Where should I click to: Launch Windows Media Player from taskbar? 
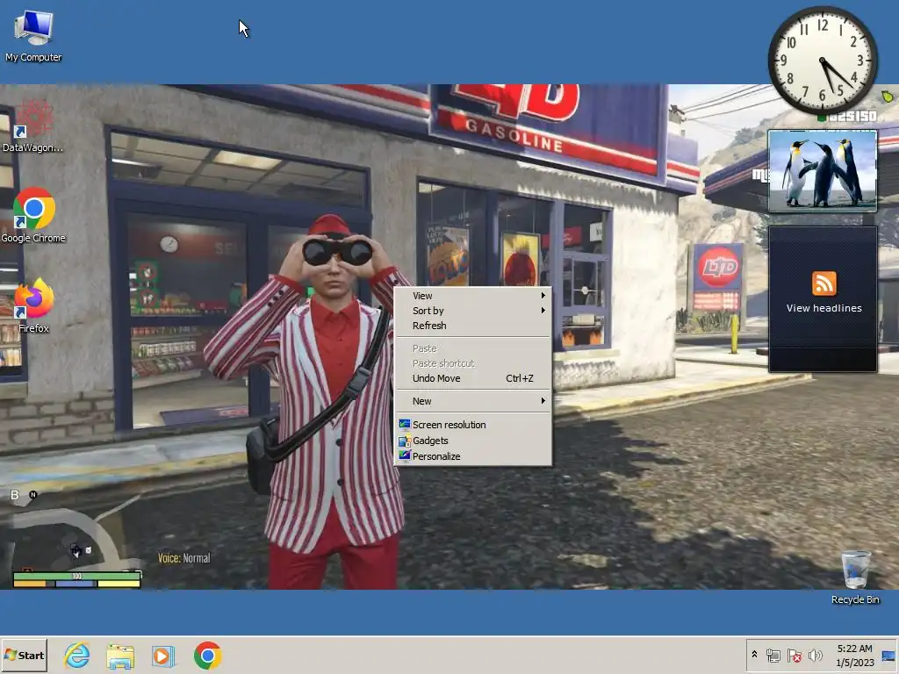tap(162, 656)
